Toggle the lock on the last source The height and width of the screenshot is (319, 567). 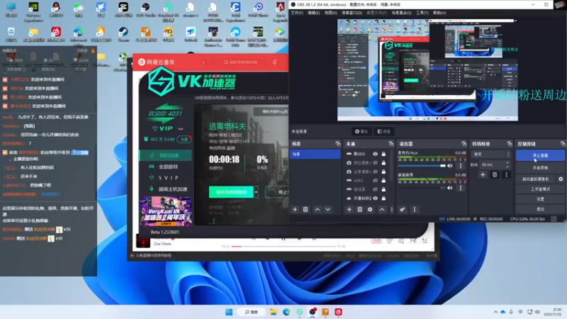point(383,198)
